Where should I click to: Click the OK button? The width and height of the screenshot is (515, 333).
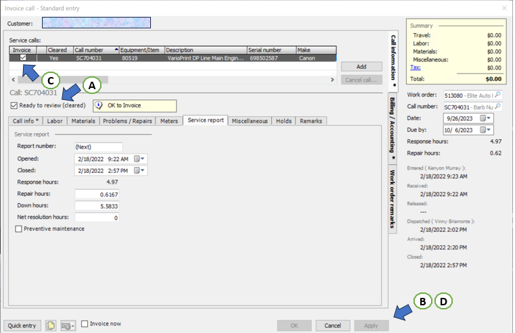click(294, 326)
